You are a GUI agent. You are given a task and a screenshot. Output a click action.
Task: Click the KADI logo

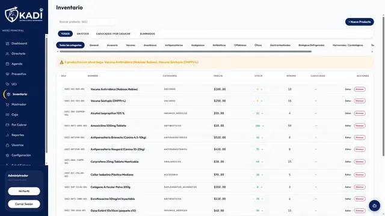click(x=24, y=14)
